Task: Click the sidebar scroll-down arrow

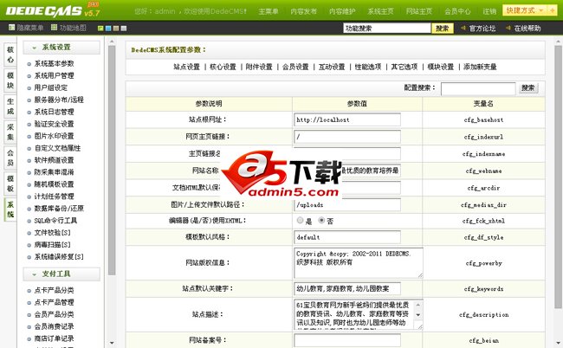Action: (112, 343)
